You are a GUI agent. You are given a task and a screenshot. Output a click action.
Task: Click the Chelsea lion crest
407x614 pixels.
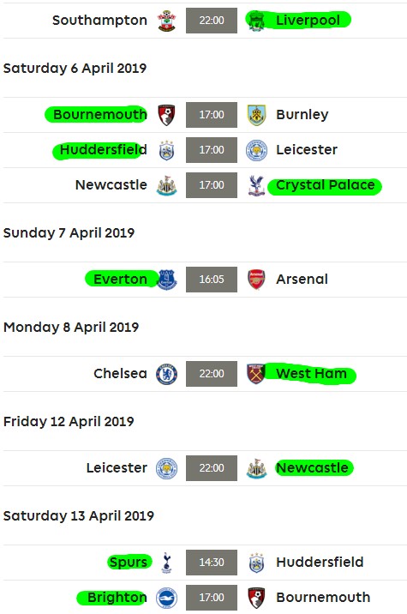pyautogui.click(x=167, y=374)
